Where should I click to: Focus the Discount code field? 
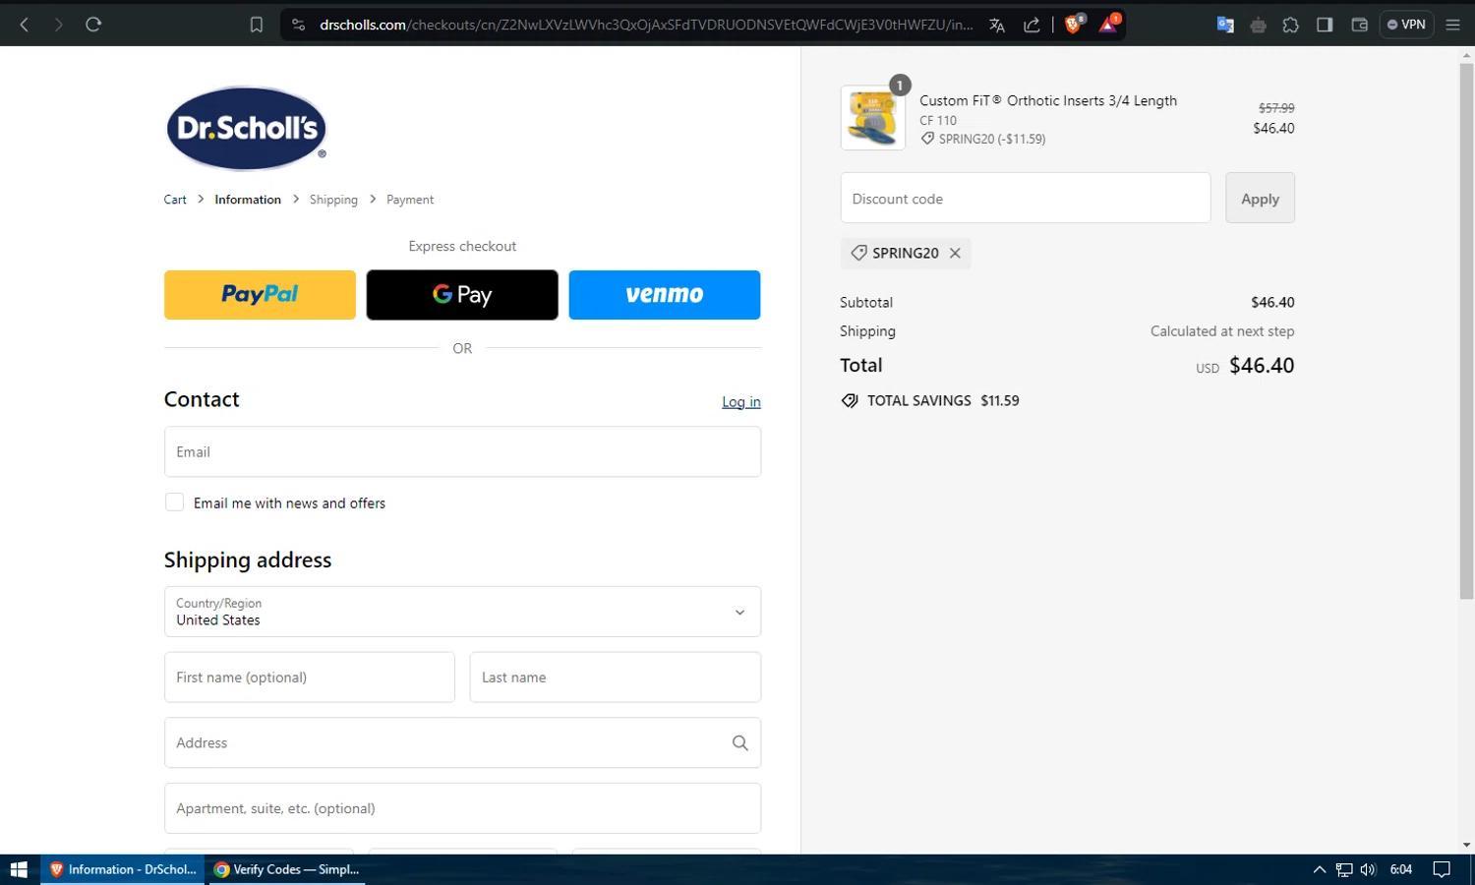(x=1026, y=199)
